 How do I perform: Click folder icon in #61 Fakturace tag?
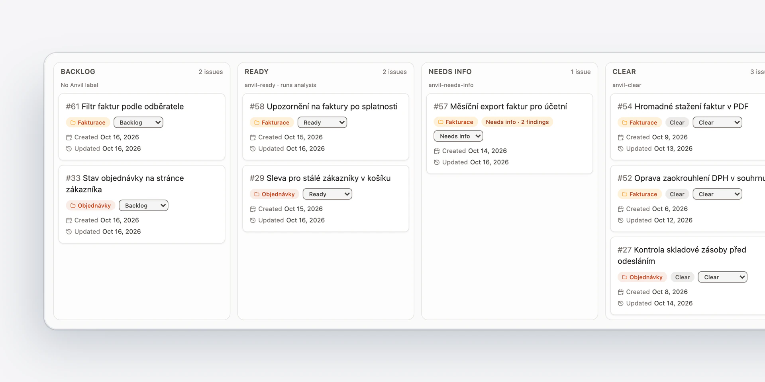click(73, 123)
